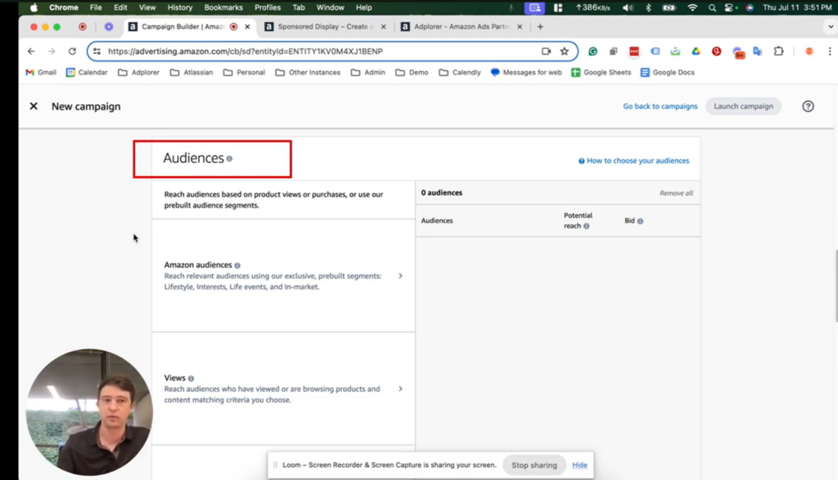Image resolution: width=838 pixels, height=480 pixels.
Task: Open the Apple menu
Action: 34,7
